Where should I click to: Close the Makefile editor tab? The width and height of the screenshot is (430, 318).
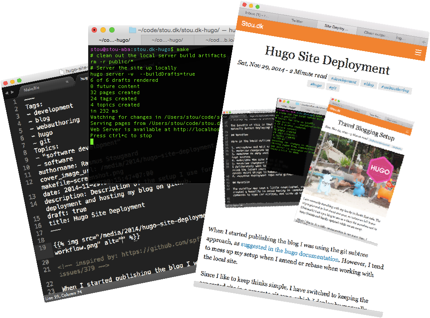point(67,82)
